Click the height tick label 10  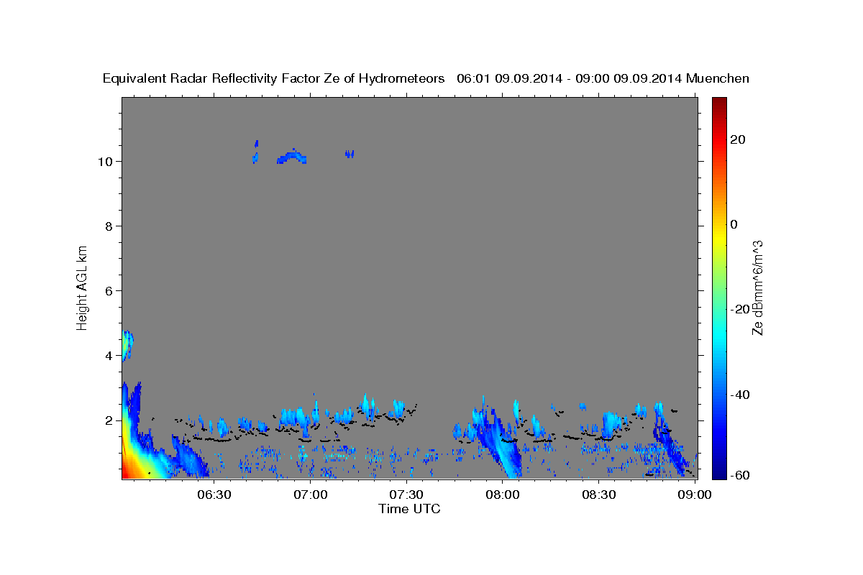point(104,161)
